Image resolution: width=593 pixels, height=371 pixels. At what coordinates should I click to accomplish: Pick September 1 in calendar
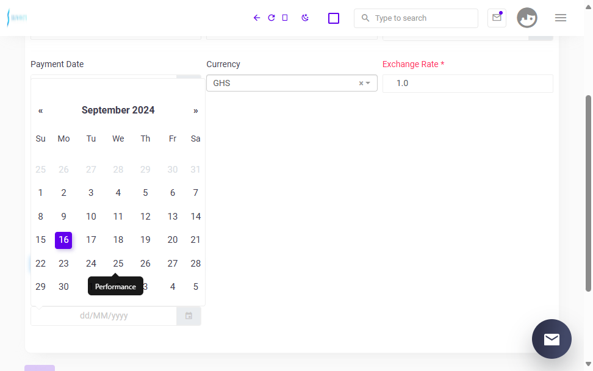(x=40, y=193)
